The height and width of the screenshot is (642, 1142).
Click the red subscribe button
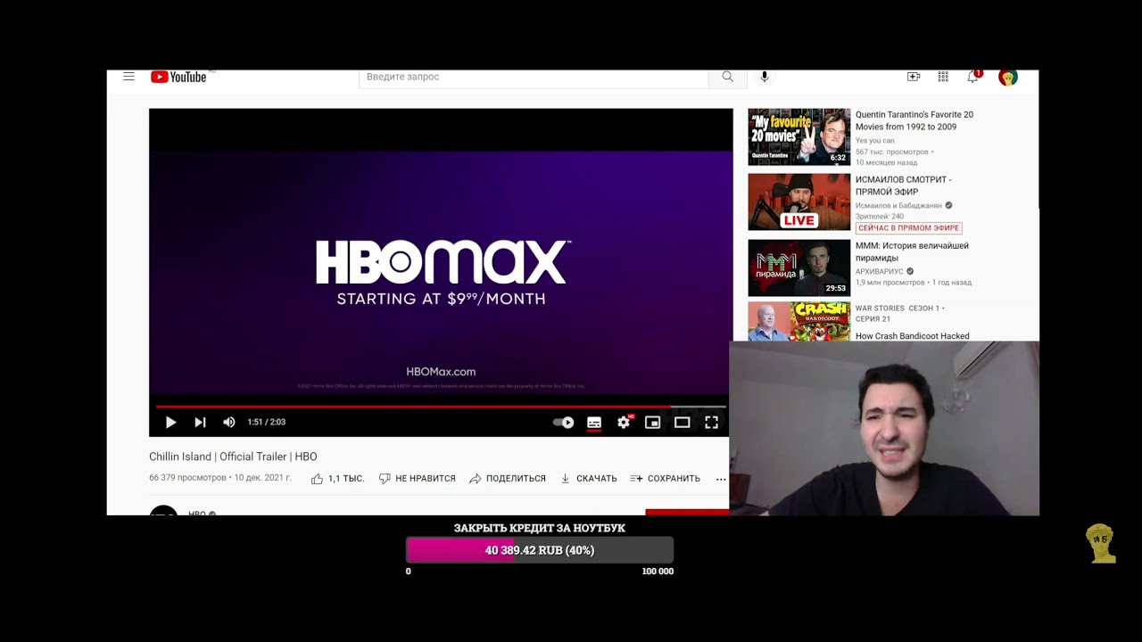tap(687, 513)
